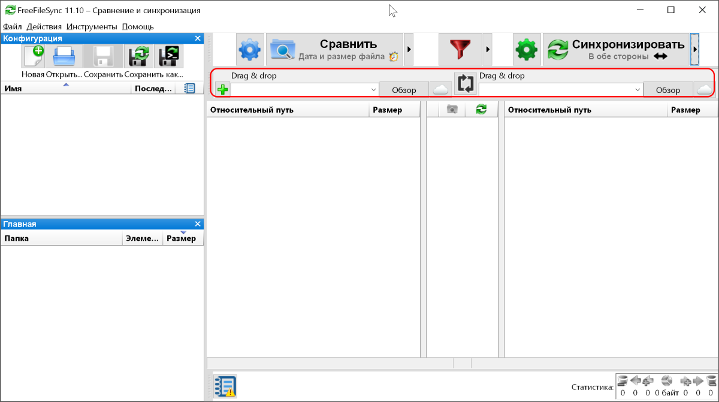Swap sides with the arrows icon
719x402 pixels.
click(466, 83)
